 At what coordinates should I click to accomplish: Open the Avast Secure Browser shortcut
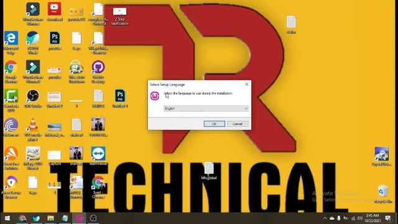point(11,182)
